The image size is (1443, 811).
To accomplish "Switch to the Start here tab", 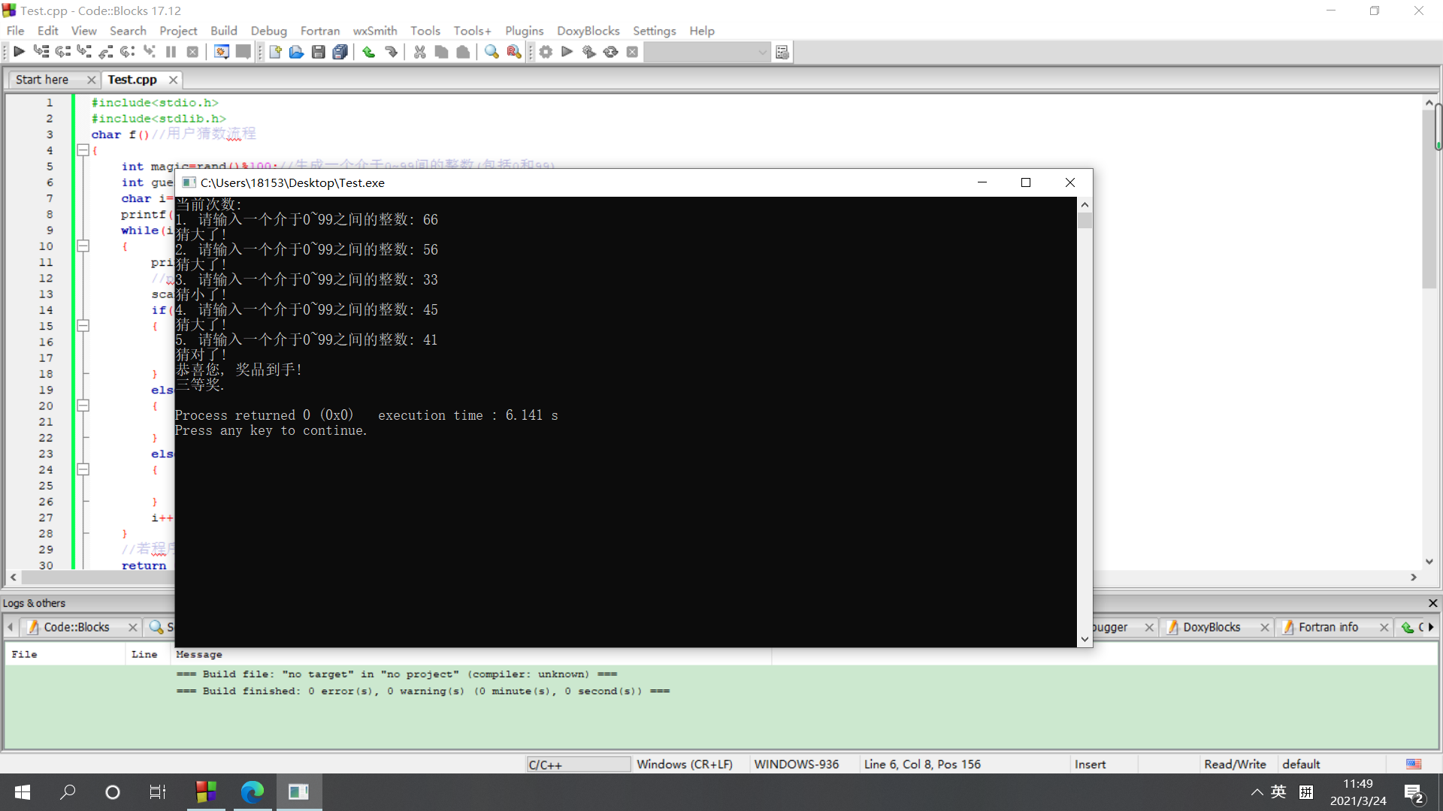I will tap(42, 80).
